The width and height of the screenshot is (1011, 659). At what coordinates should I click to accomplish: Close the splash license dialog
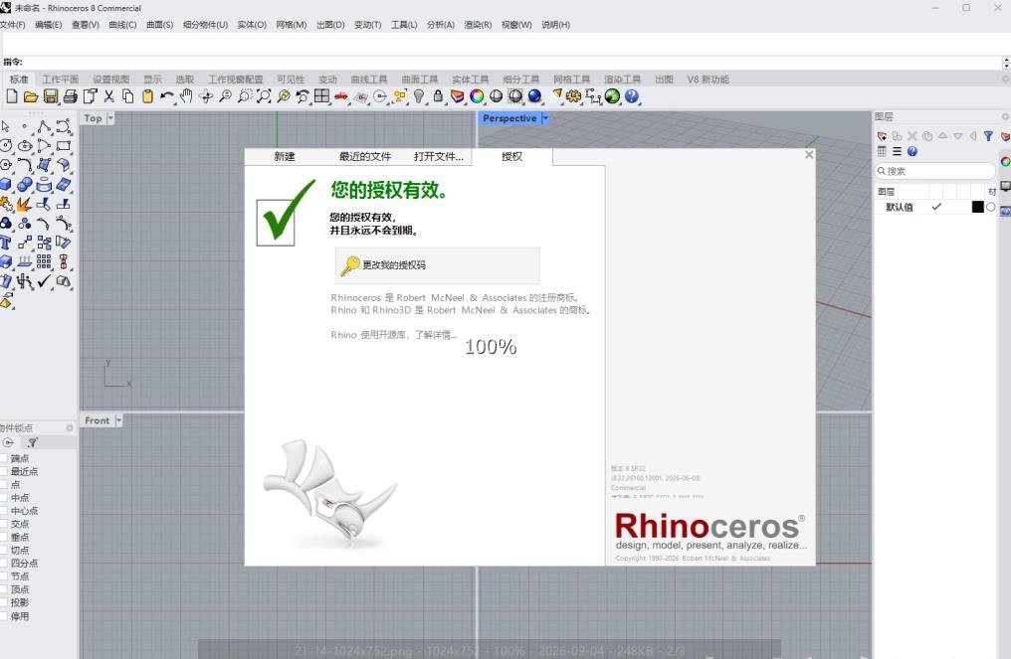(809, 155)
